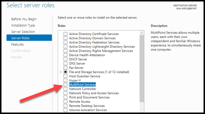The height and width of the screenshot is (114, 205).
Task: Tick the Hyper-V checkbox
Action: pos(65,80)
